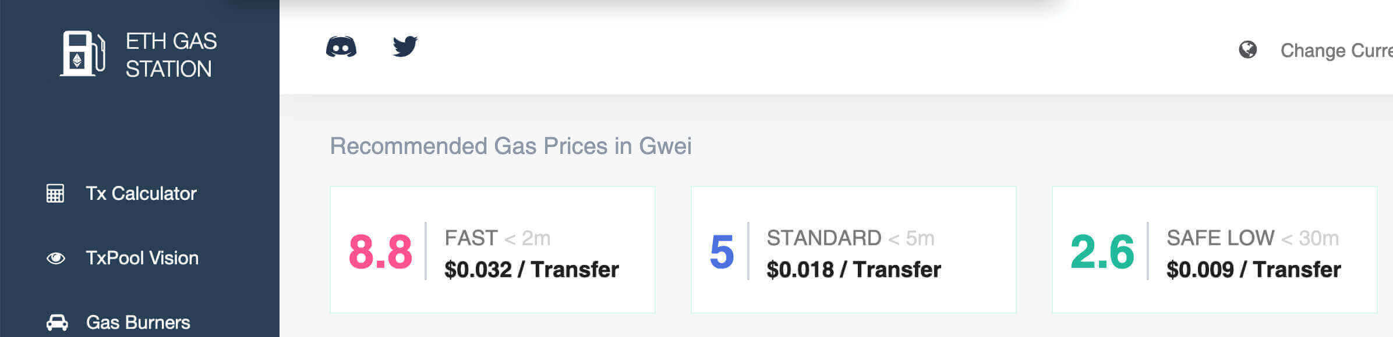Open the Discord icon link
This screenshot has width=1393, height=337.
(341, 47)
